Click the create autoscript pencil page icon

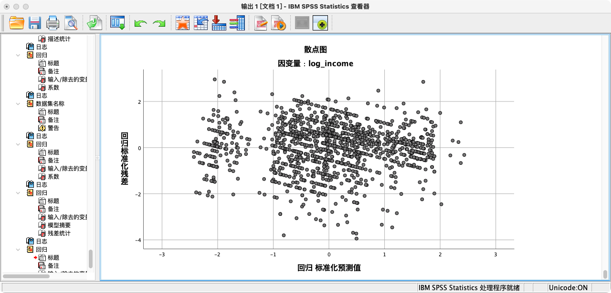point(261,23)
